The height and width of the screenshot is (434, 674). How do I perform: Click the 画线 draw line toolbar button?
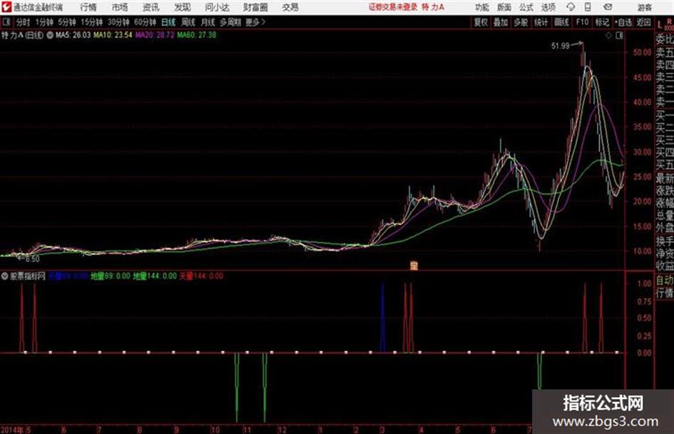coord(561,22)
